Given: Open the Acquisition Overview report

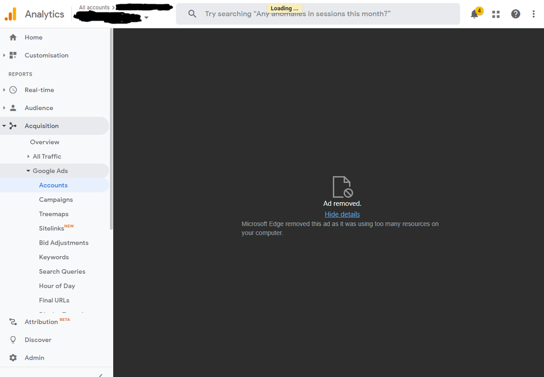Looking at the screenshot, I should (45, 142).
